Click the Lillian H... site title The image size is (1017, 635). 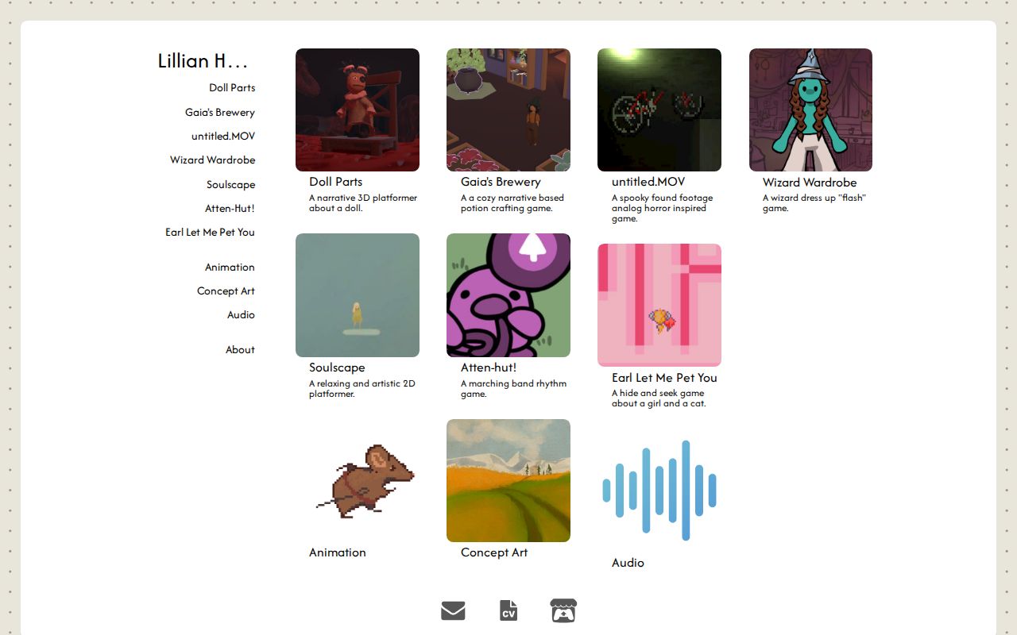click(x=203, y=61)
